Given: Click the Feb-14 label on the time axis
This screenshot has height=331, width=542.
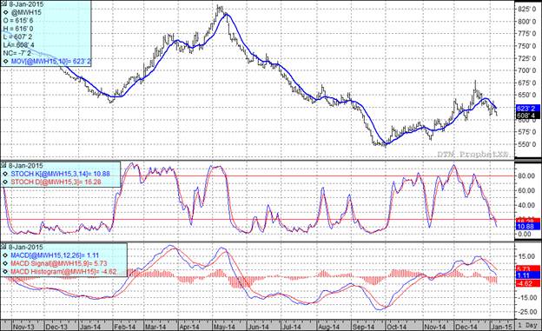Looking at the screenshot, I should point(125,327).
